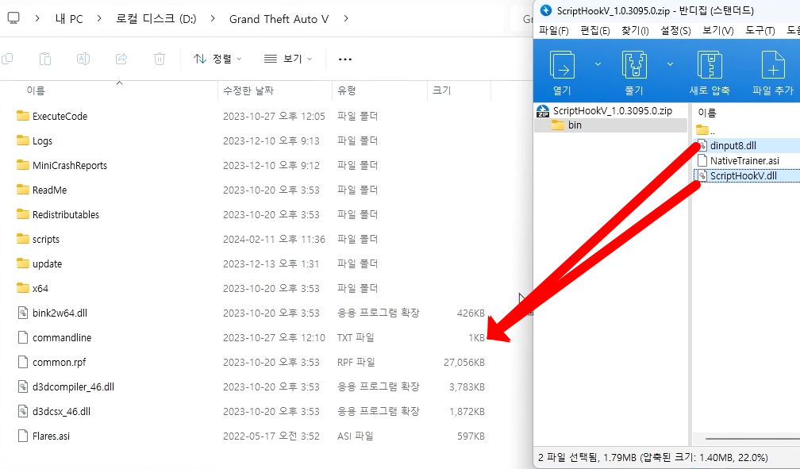Click the Grand Theft Auto V breadcrumb
Viewport: 800px width, 469px height.
279,19
